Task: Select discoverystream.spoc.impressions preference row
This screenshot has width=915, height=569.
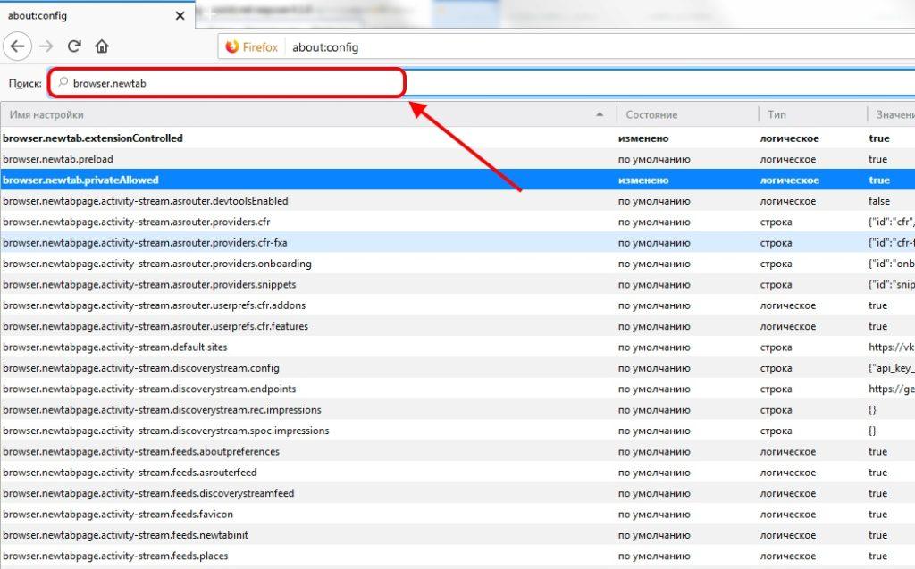Action: click(x=457, y=431)
